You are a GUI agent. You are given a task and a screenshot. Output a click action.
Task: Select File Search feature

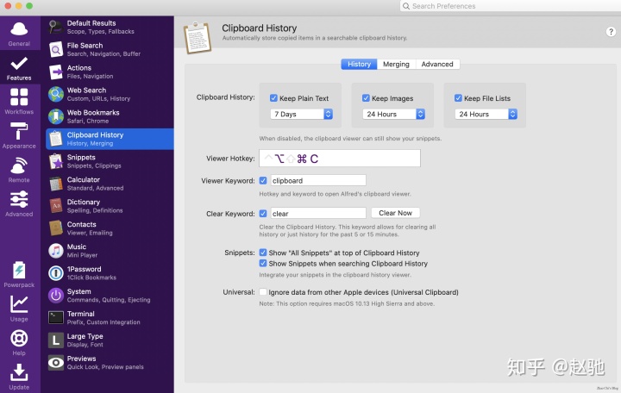[110, 49]
